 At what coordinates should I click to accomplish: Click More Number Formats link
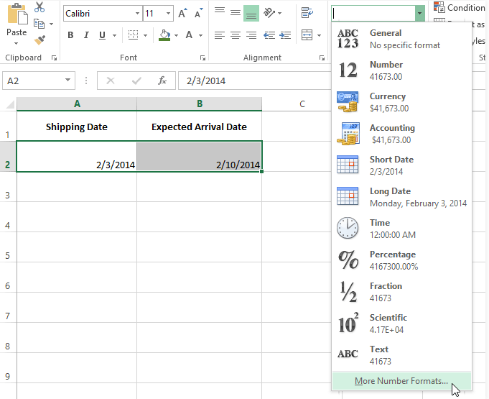click(401, 381)
